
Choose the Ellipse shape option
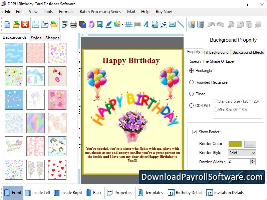[191, 94]
